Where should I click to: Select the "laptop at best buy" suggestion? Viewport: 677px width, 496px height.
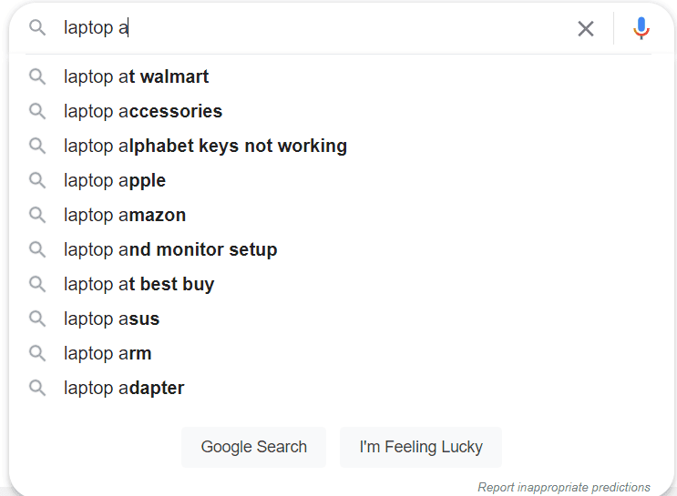pyautogui.click(x=138, y=284)
